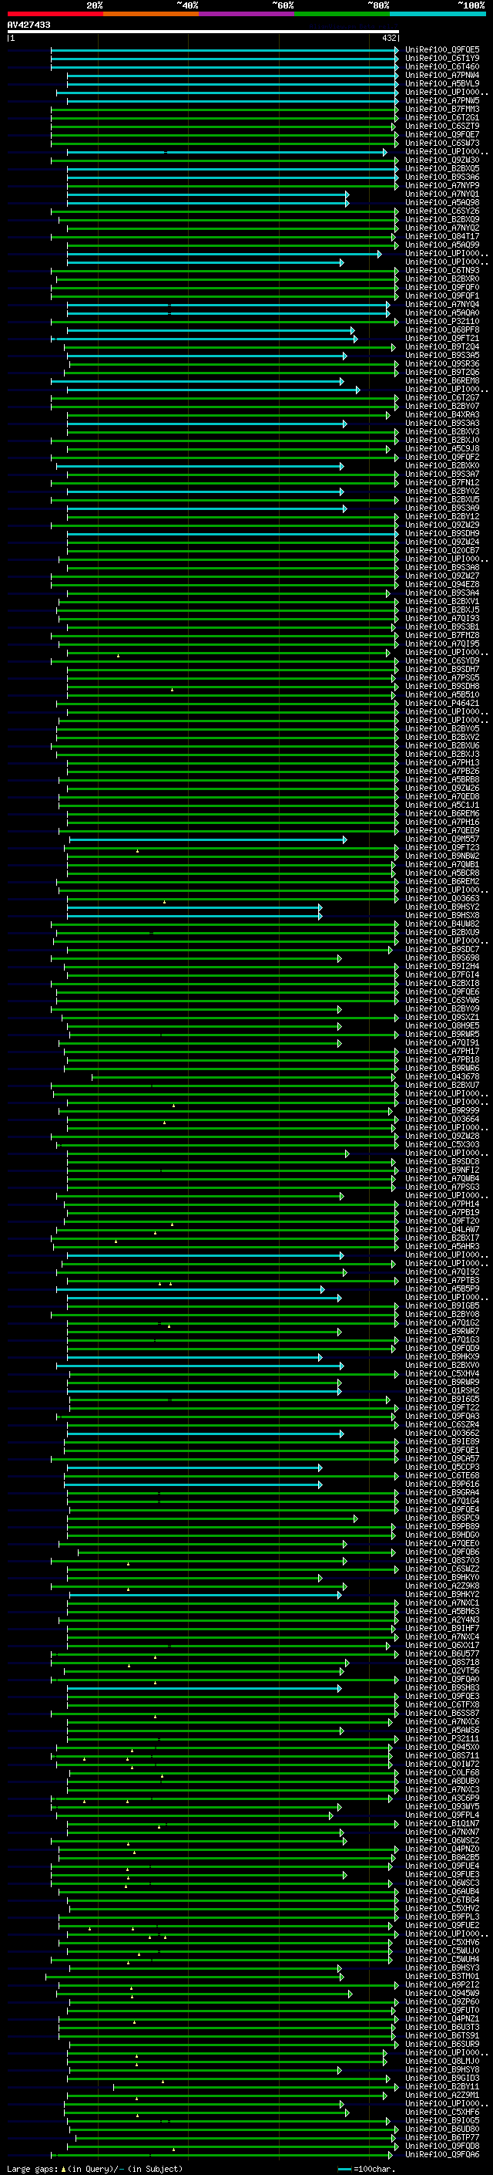This screenshot has height=2175, width=493.
Task: Click UniRef100_P46421 hit name
Action: tap(442, 702)
